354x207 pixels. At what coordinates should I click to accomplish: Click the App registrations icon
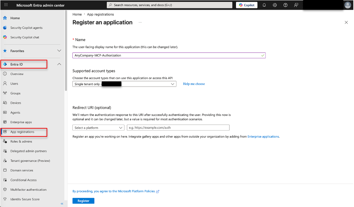pyautogui.click(x=5, y=132)
